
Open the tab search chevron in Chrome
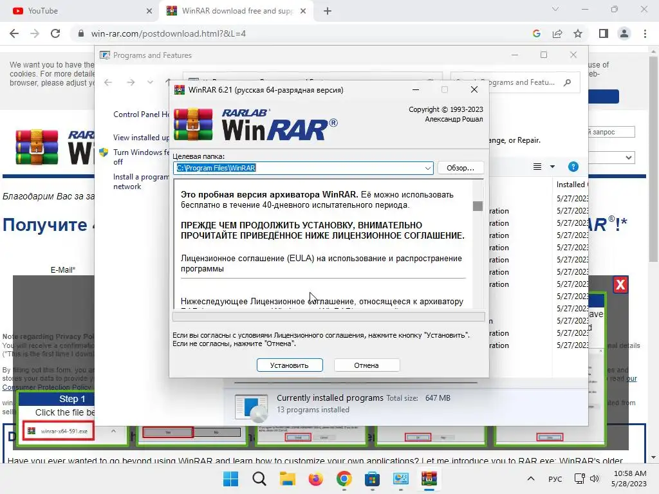(555, 9)
